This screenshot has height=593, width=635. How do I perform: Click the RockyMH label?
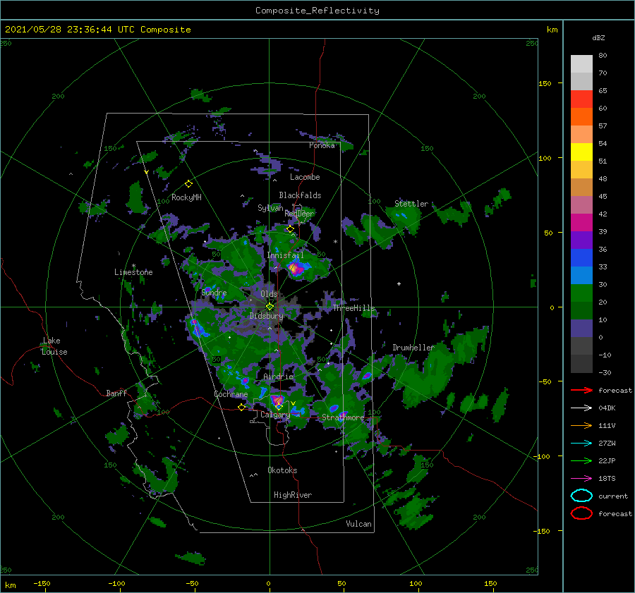(186, 197)
